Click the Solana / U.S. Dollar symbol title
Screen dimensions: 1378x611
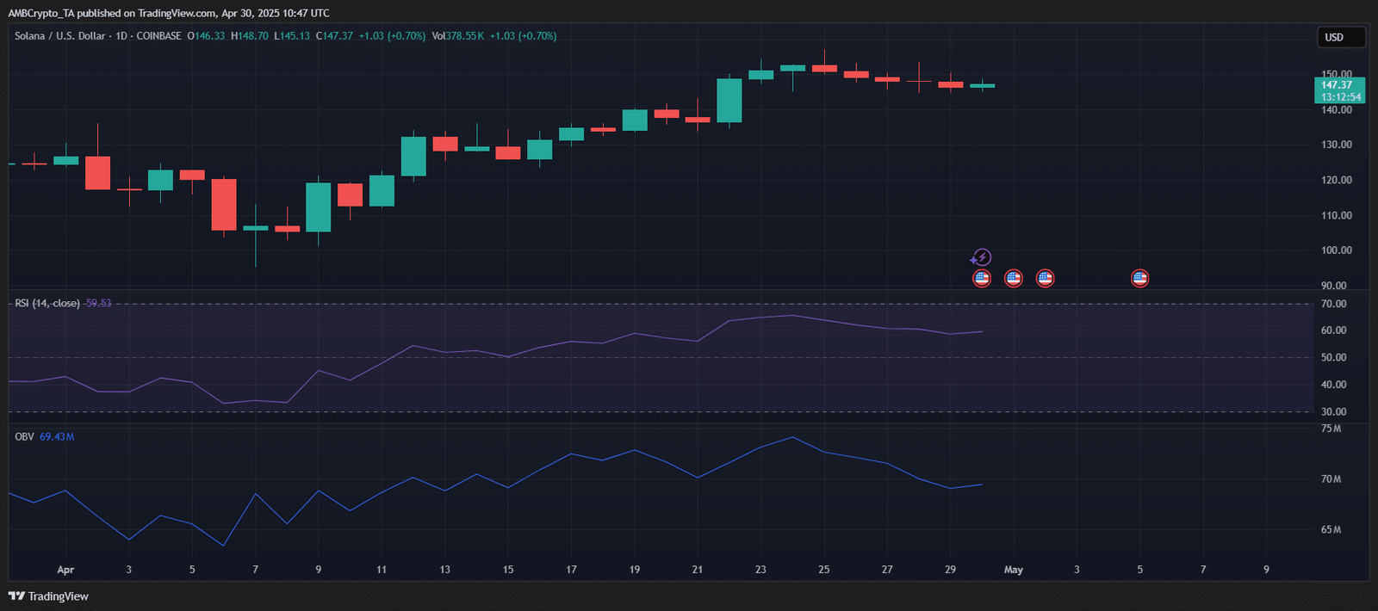coord(59,36)
